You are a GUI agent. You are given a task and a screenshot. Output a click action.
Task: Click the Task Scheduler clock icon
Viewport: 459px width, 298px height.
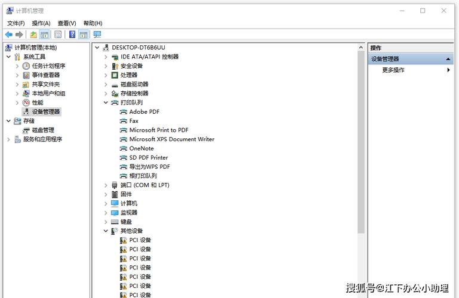(x=26, y=66)
